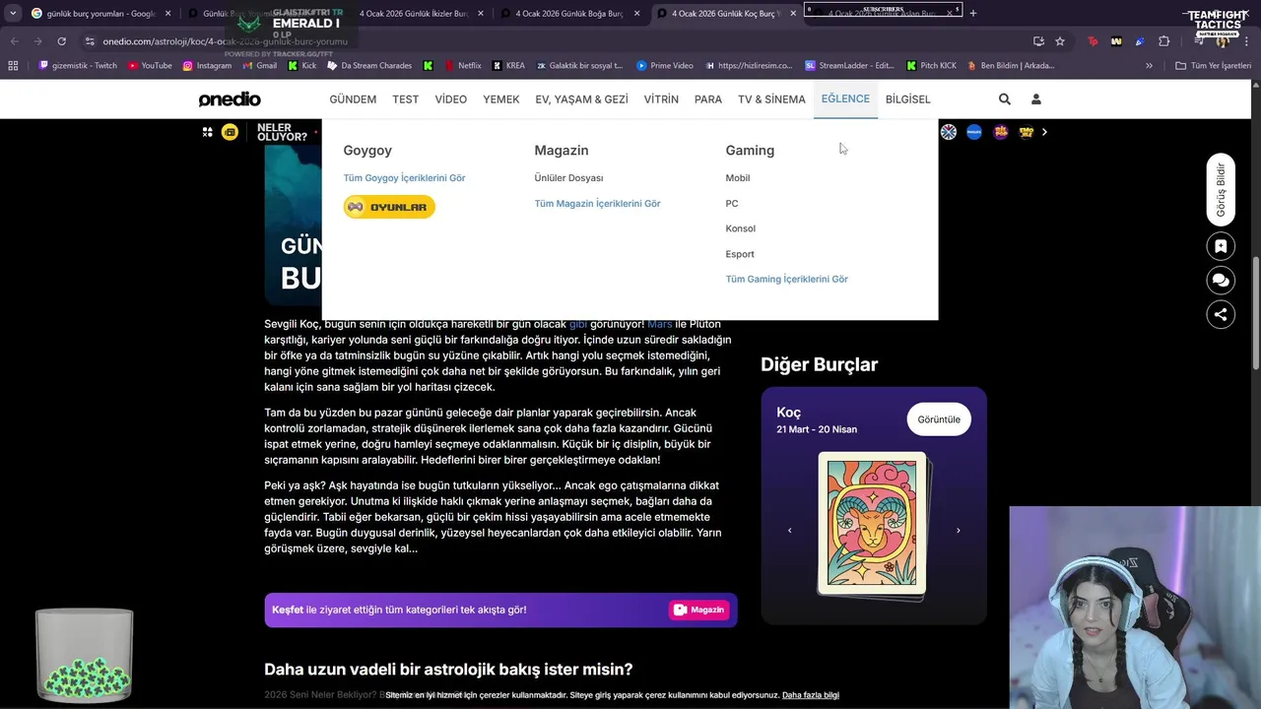
Task: Open the VİTRİN menu
Action: (x=661, y=99)
